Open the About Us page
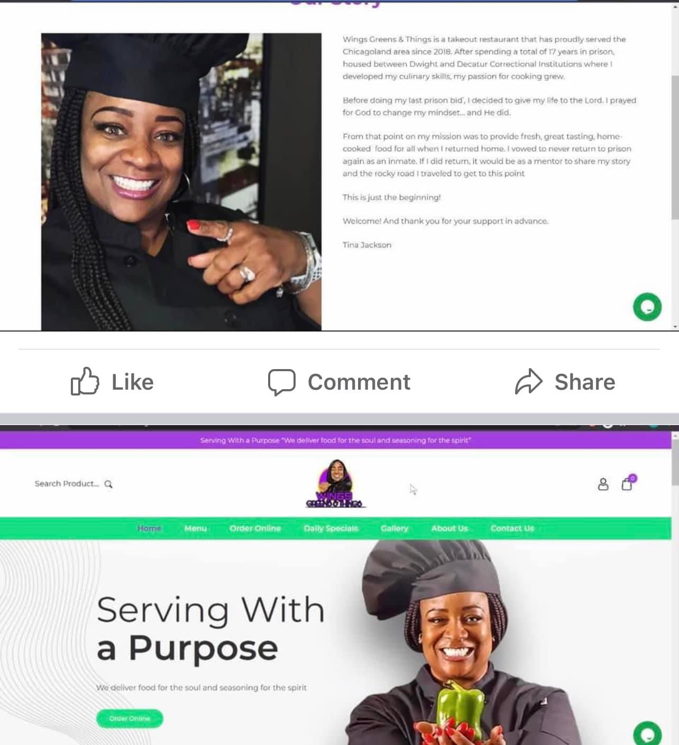The width and height of the screenshot is (679, 745). 449,528
